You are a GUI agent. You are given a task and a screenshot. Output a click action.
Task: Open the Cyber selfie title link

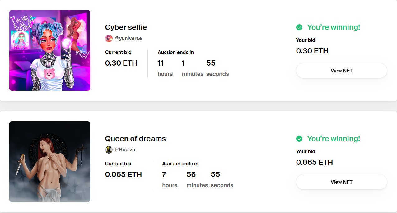[x=126, y=27]
